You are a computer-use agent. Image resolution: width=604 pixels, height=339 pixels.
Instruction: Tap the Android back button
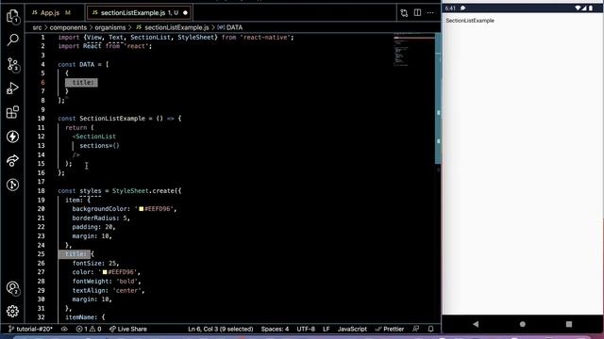(x=476, y=324)
